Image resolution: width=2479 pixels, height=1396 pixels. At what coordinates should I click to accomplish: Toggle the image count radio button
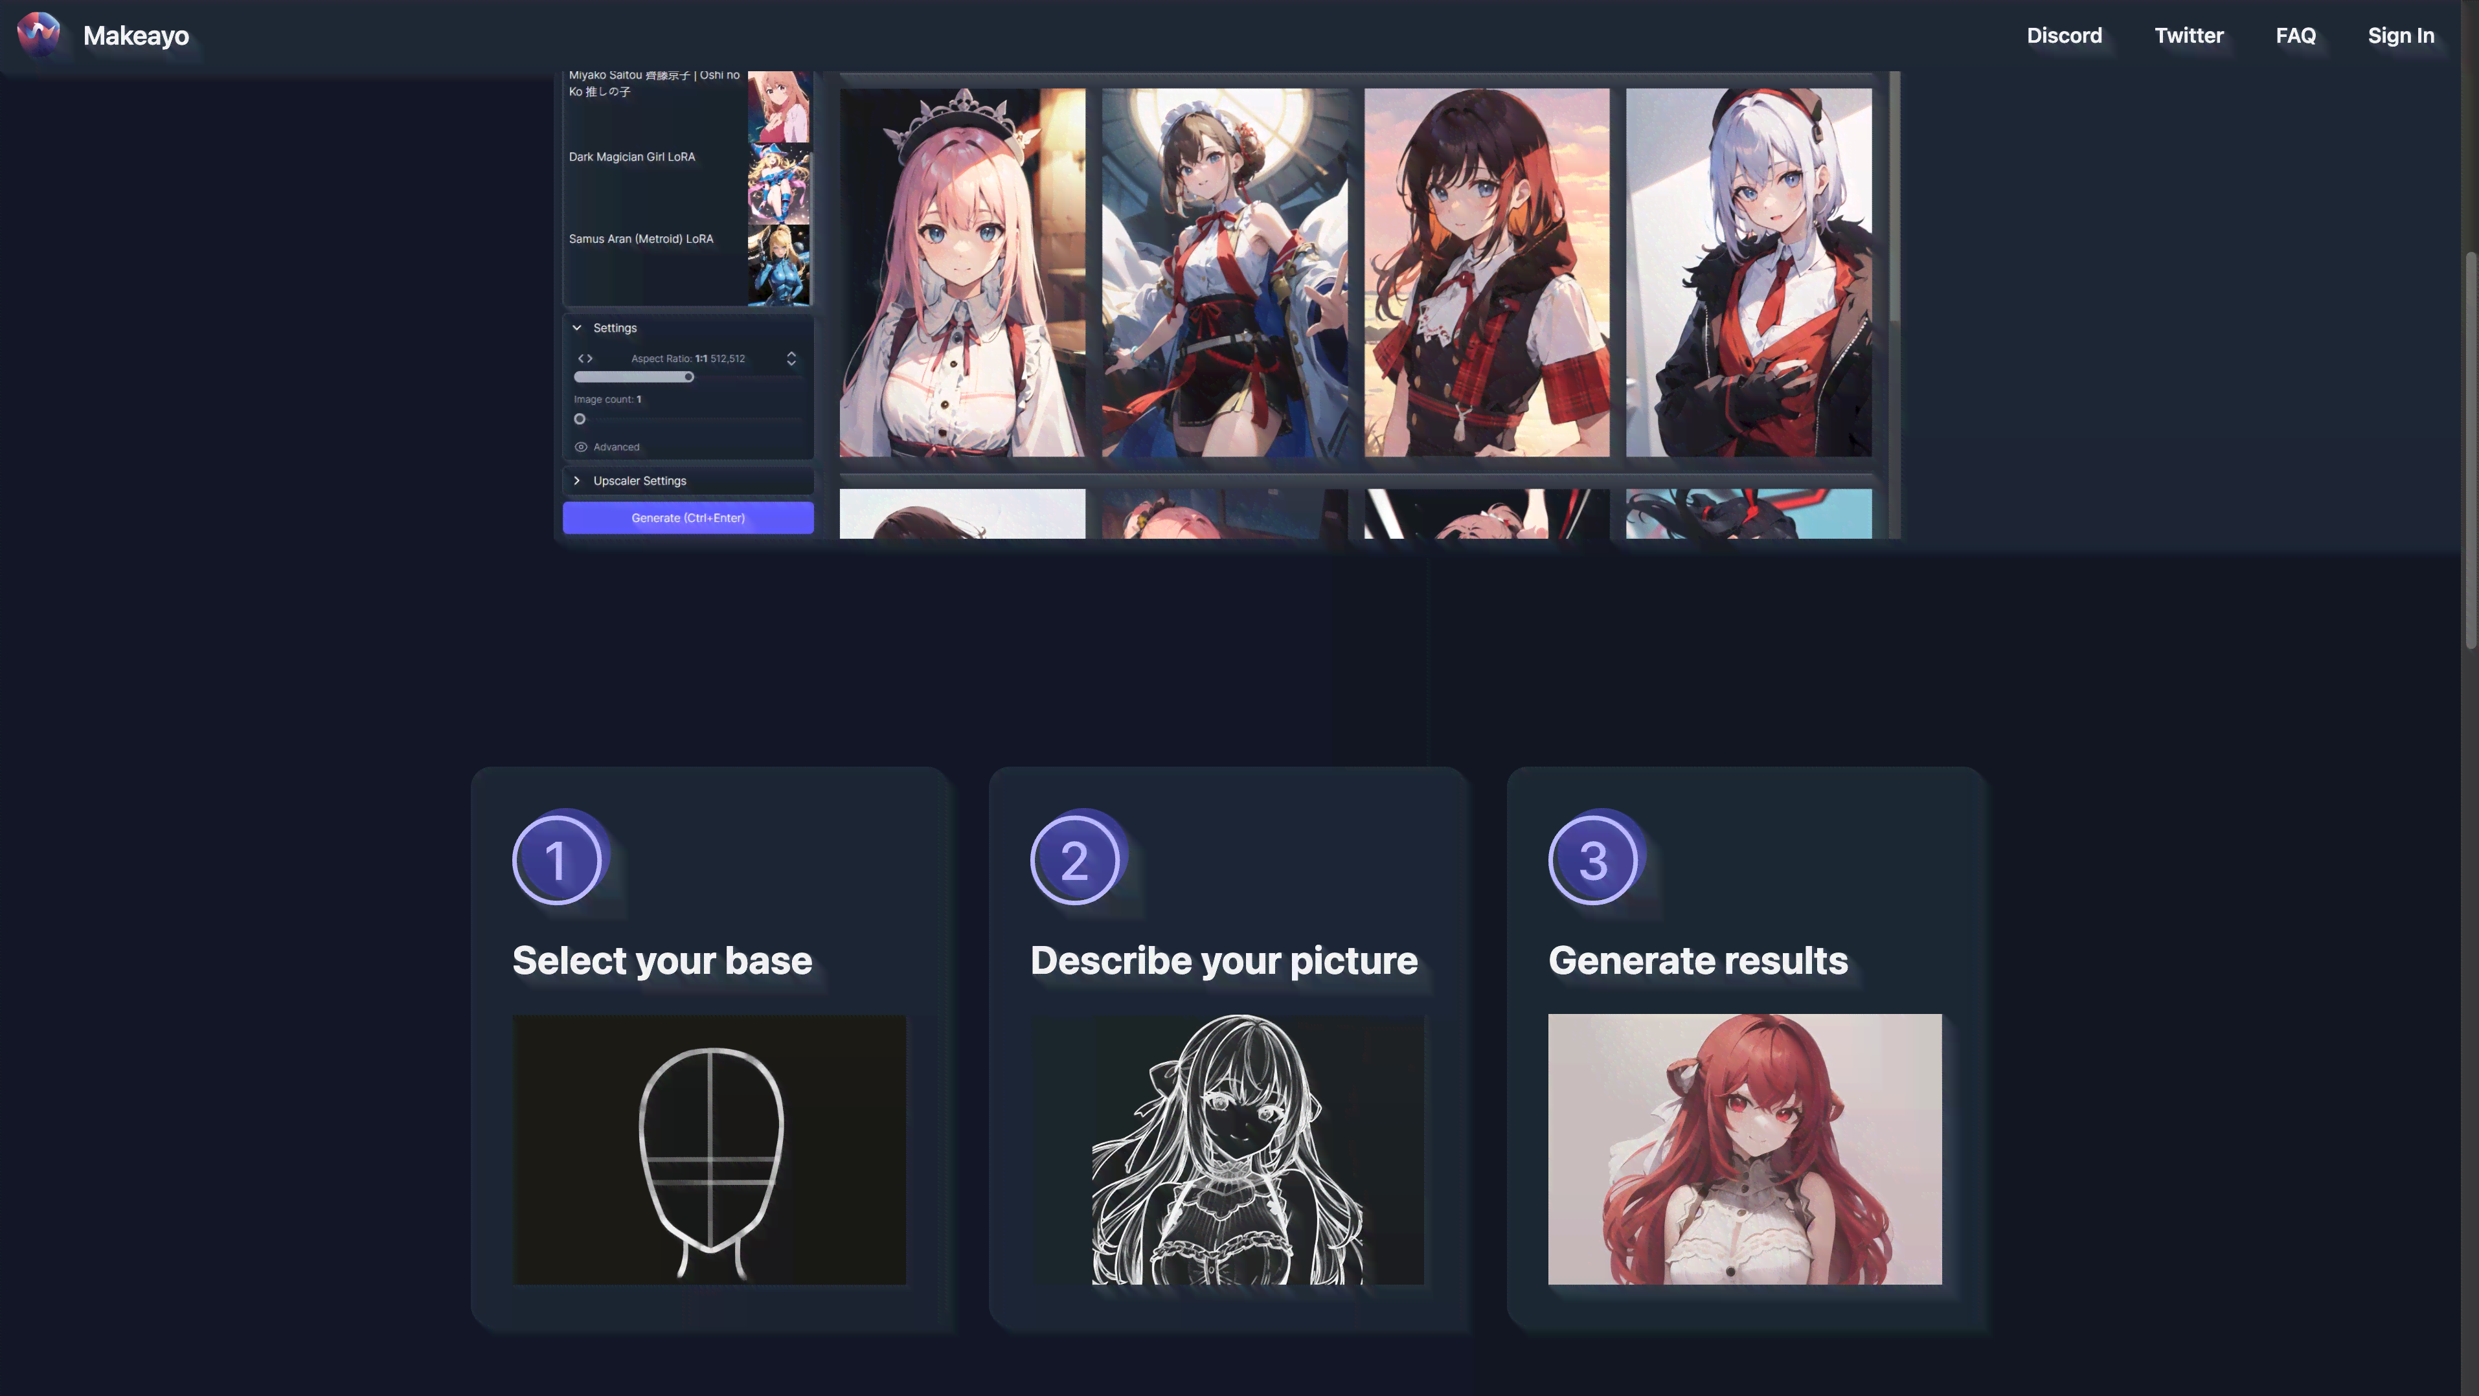click(x=579, y=419)
